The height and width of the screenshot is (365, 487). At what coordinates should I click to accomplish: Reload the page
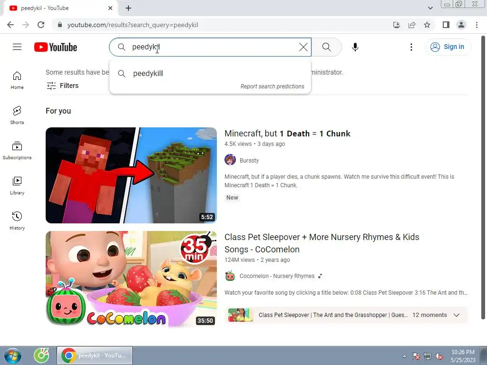tap(41, 25)
